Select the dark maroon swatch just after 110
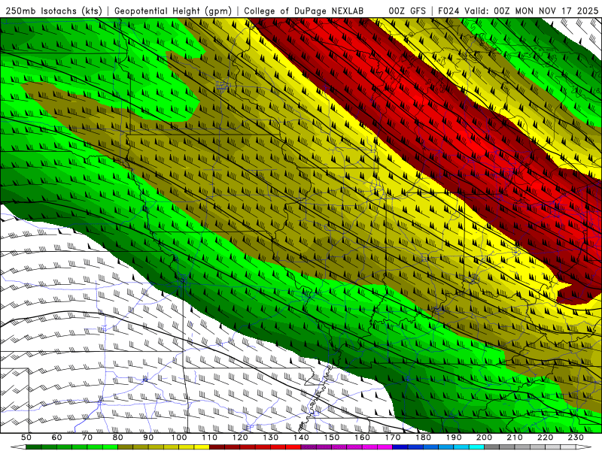 coord(217,446)
